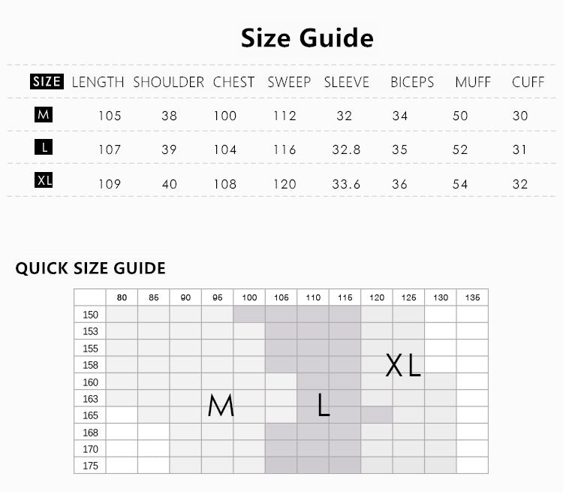Click the SWEEP column header

tap(289, 83)
